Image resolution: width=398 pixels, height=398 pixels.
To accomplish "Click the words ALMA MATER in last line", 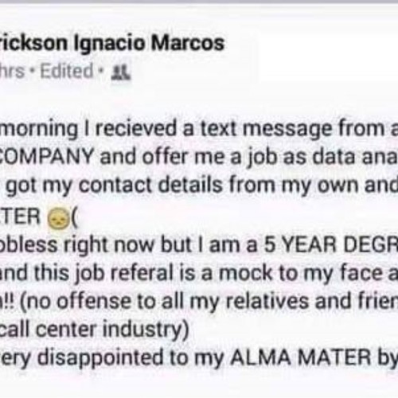I will pyautogui.click(x=301, y=358).
